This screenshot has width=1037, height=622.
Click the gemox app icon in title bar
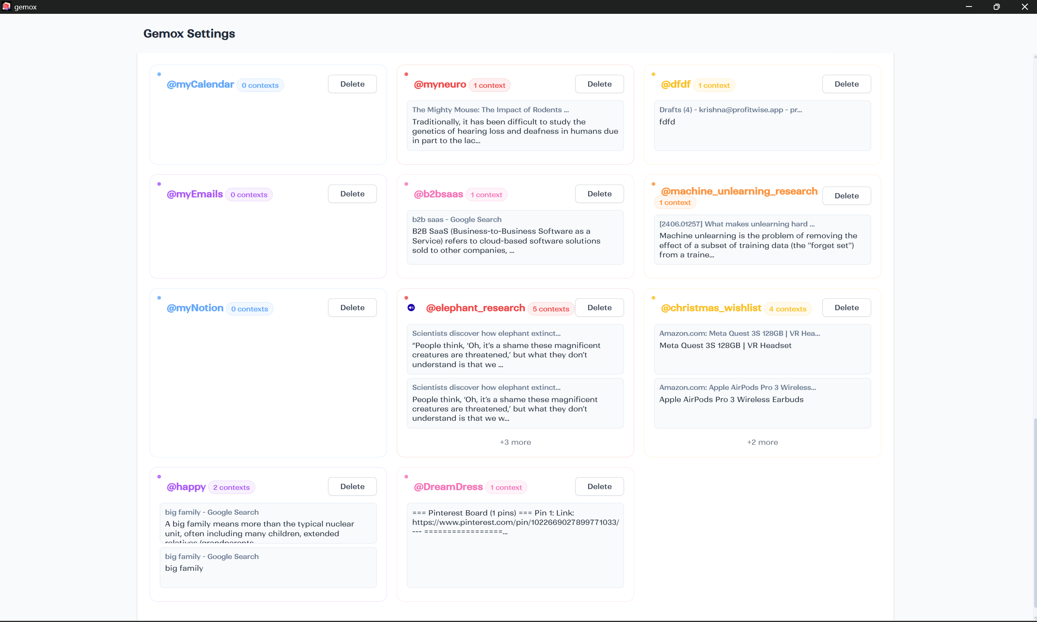click(x=6, y=6)
